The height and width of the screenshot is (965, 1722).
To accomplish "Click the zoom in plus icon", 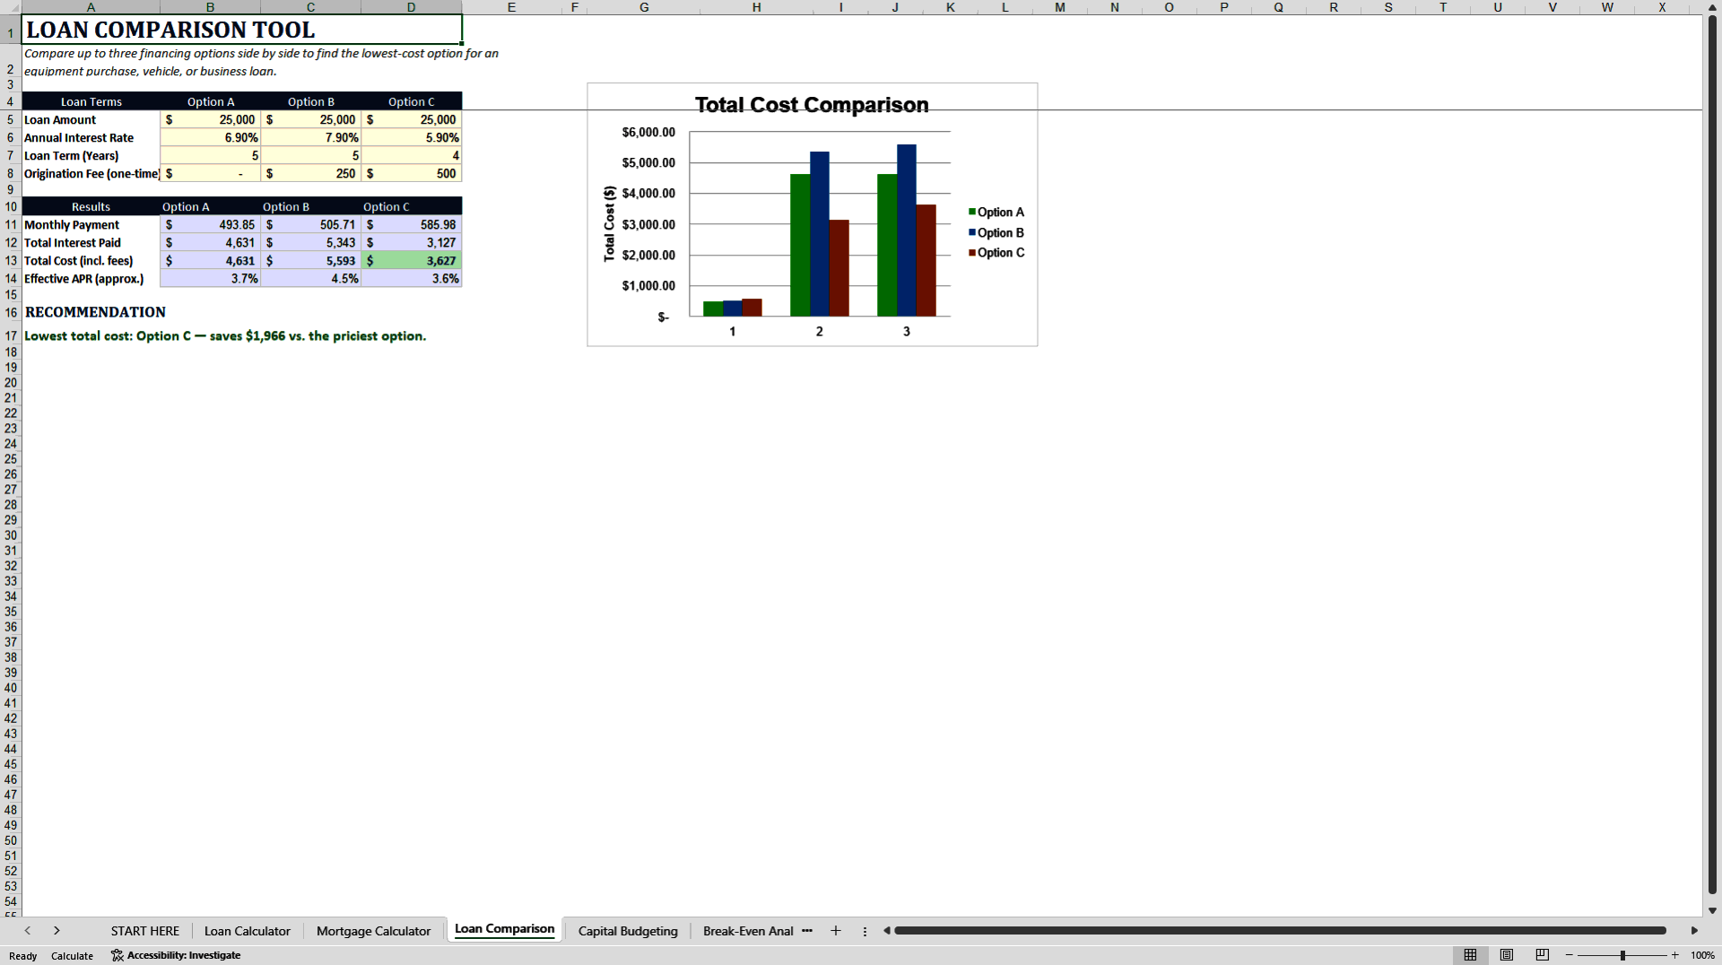I will click(1674, 955).
